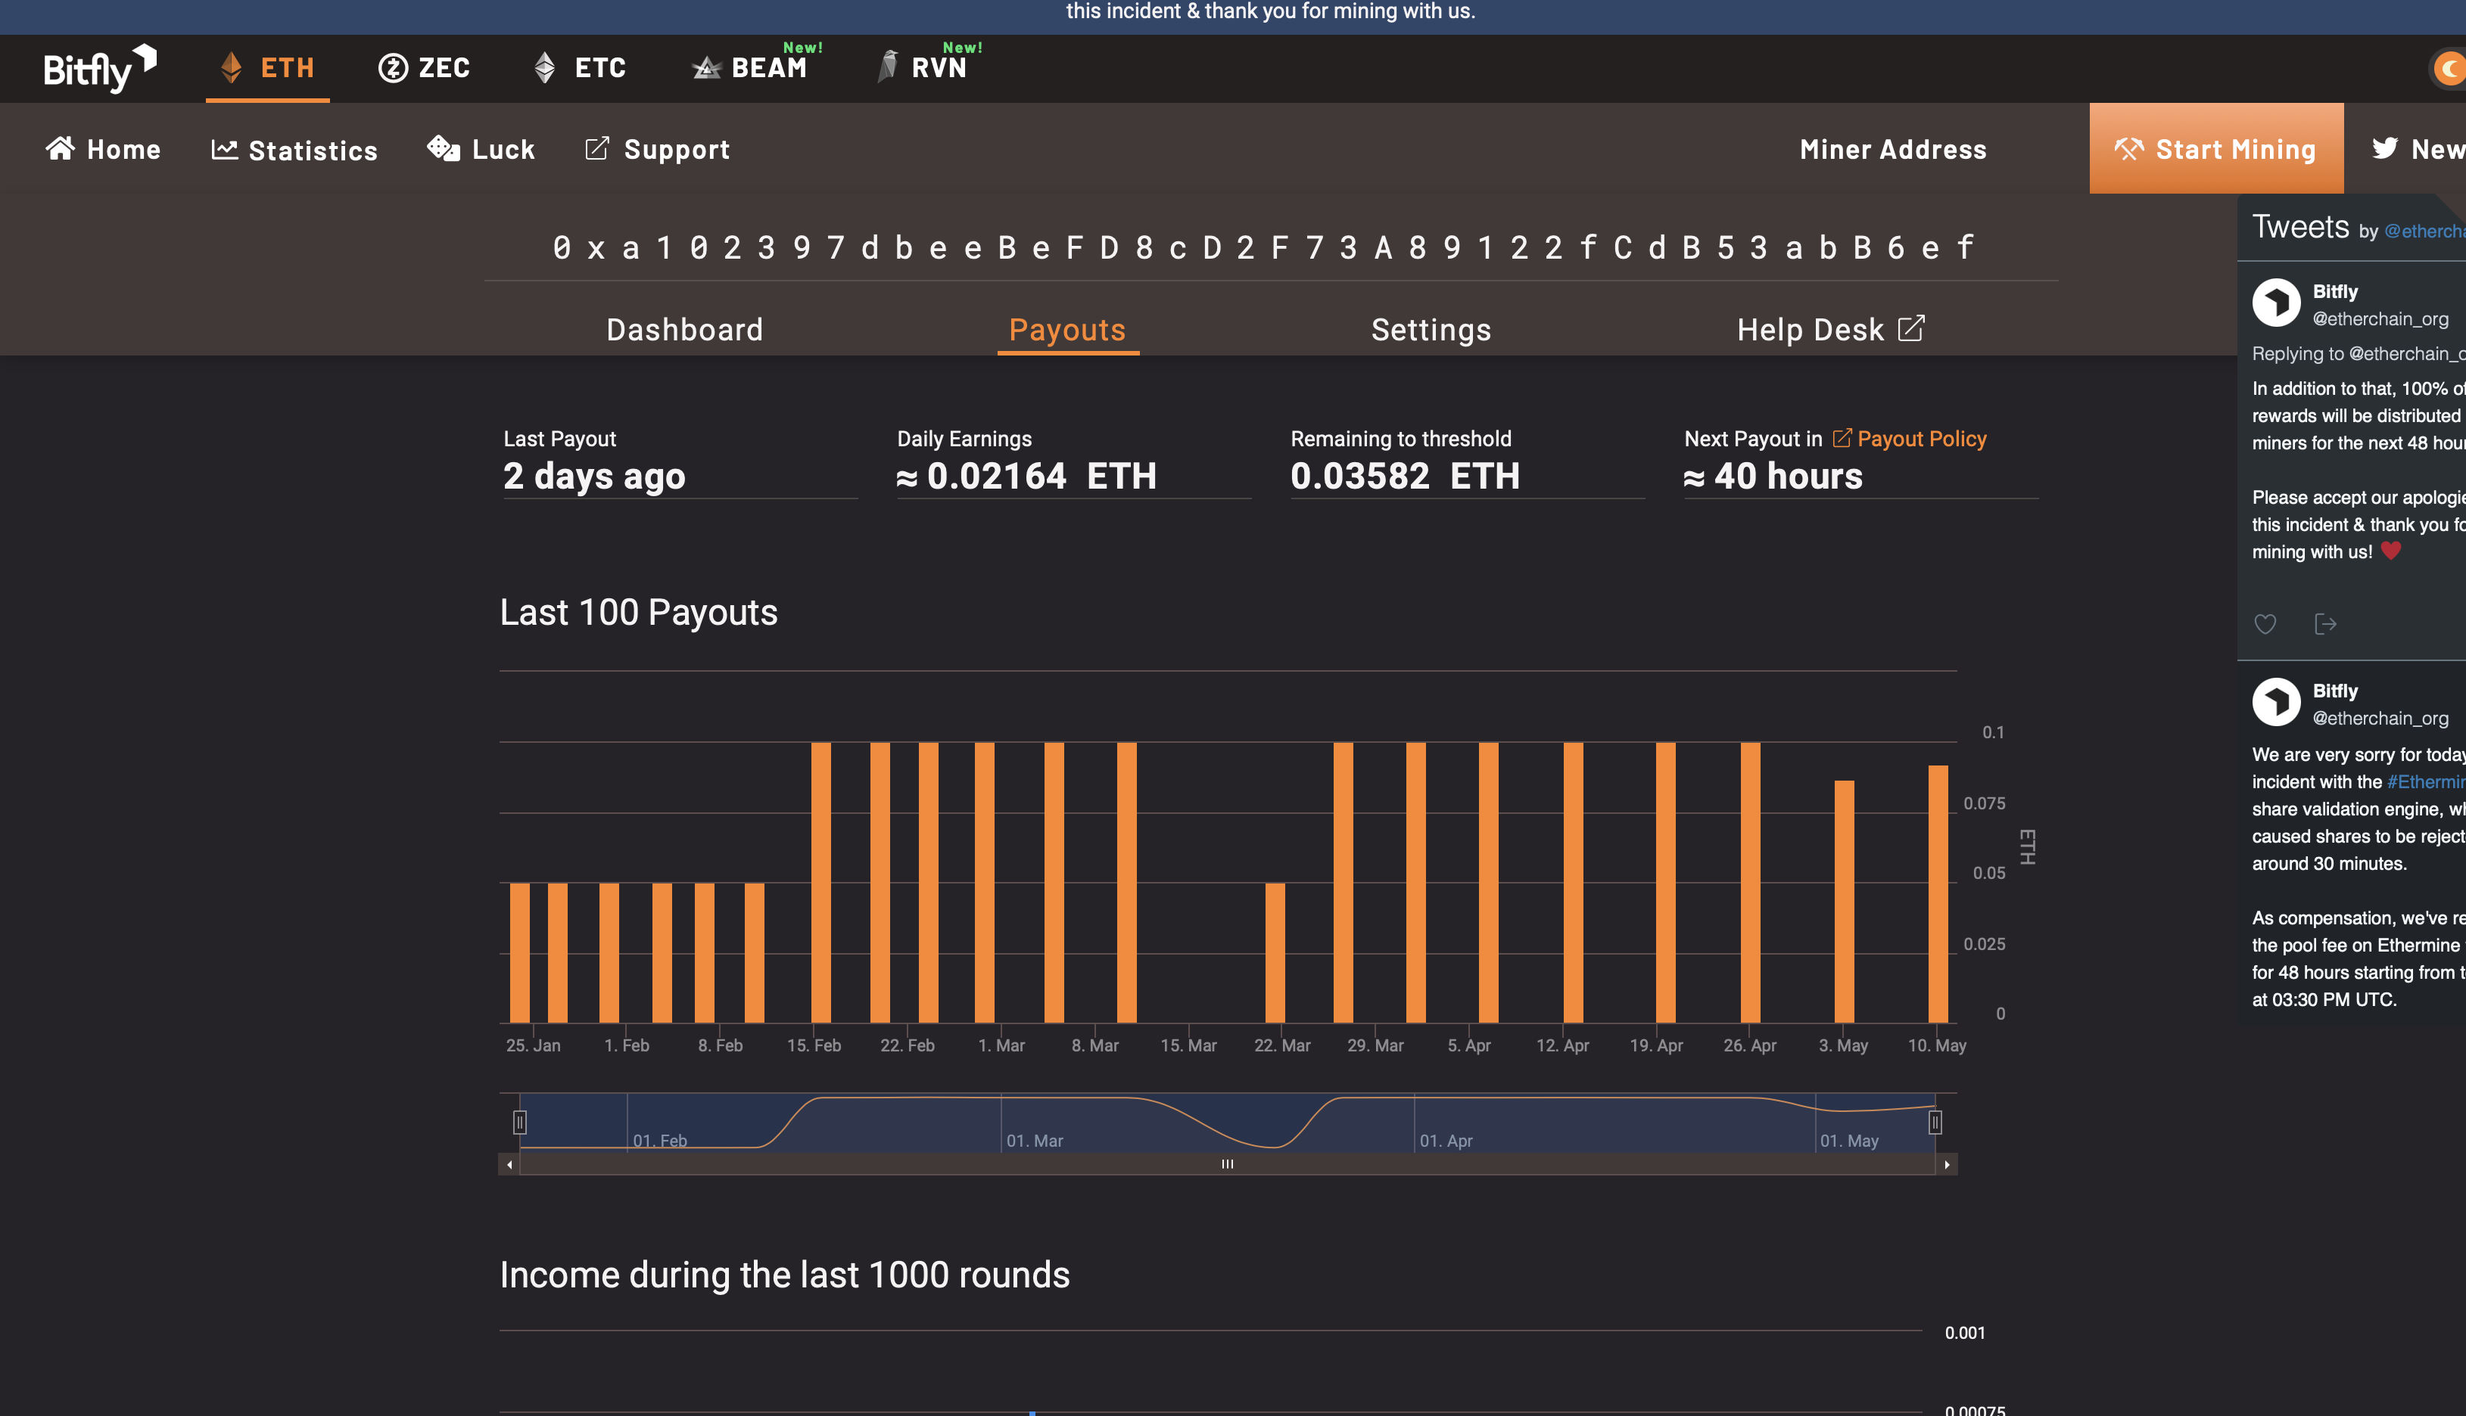Go to the Home page

[x=103, y=149]
